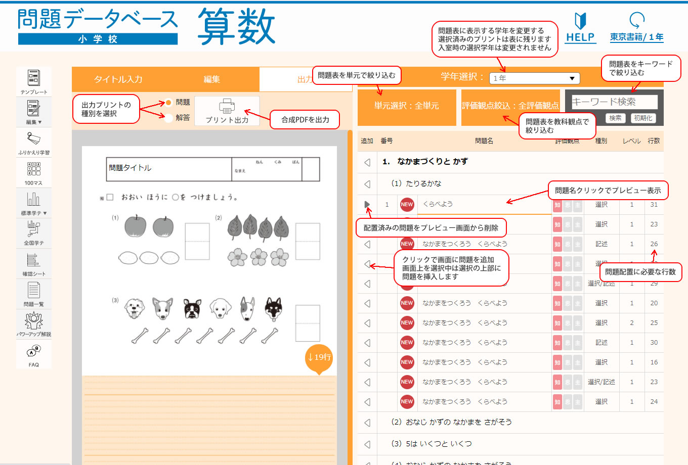The width and height of the screenshot is (688, 465).
Task: Click the 問題データベース 小学校 logo
Action: point(98,27)
